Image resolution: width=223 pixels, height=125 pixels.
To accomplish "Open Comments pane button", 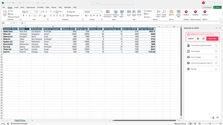I will tap(207, 7).
